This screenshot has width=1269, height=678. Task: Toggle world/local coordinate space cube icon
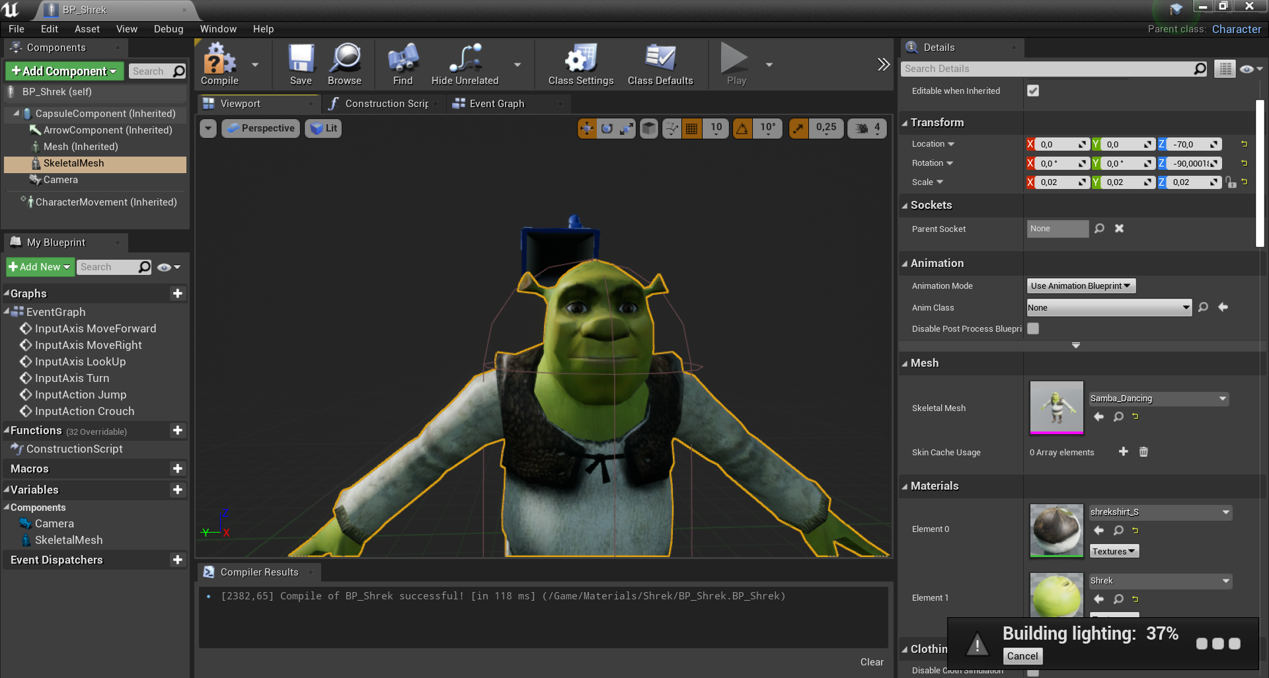[649, 128]
